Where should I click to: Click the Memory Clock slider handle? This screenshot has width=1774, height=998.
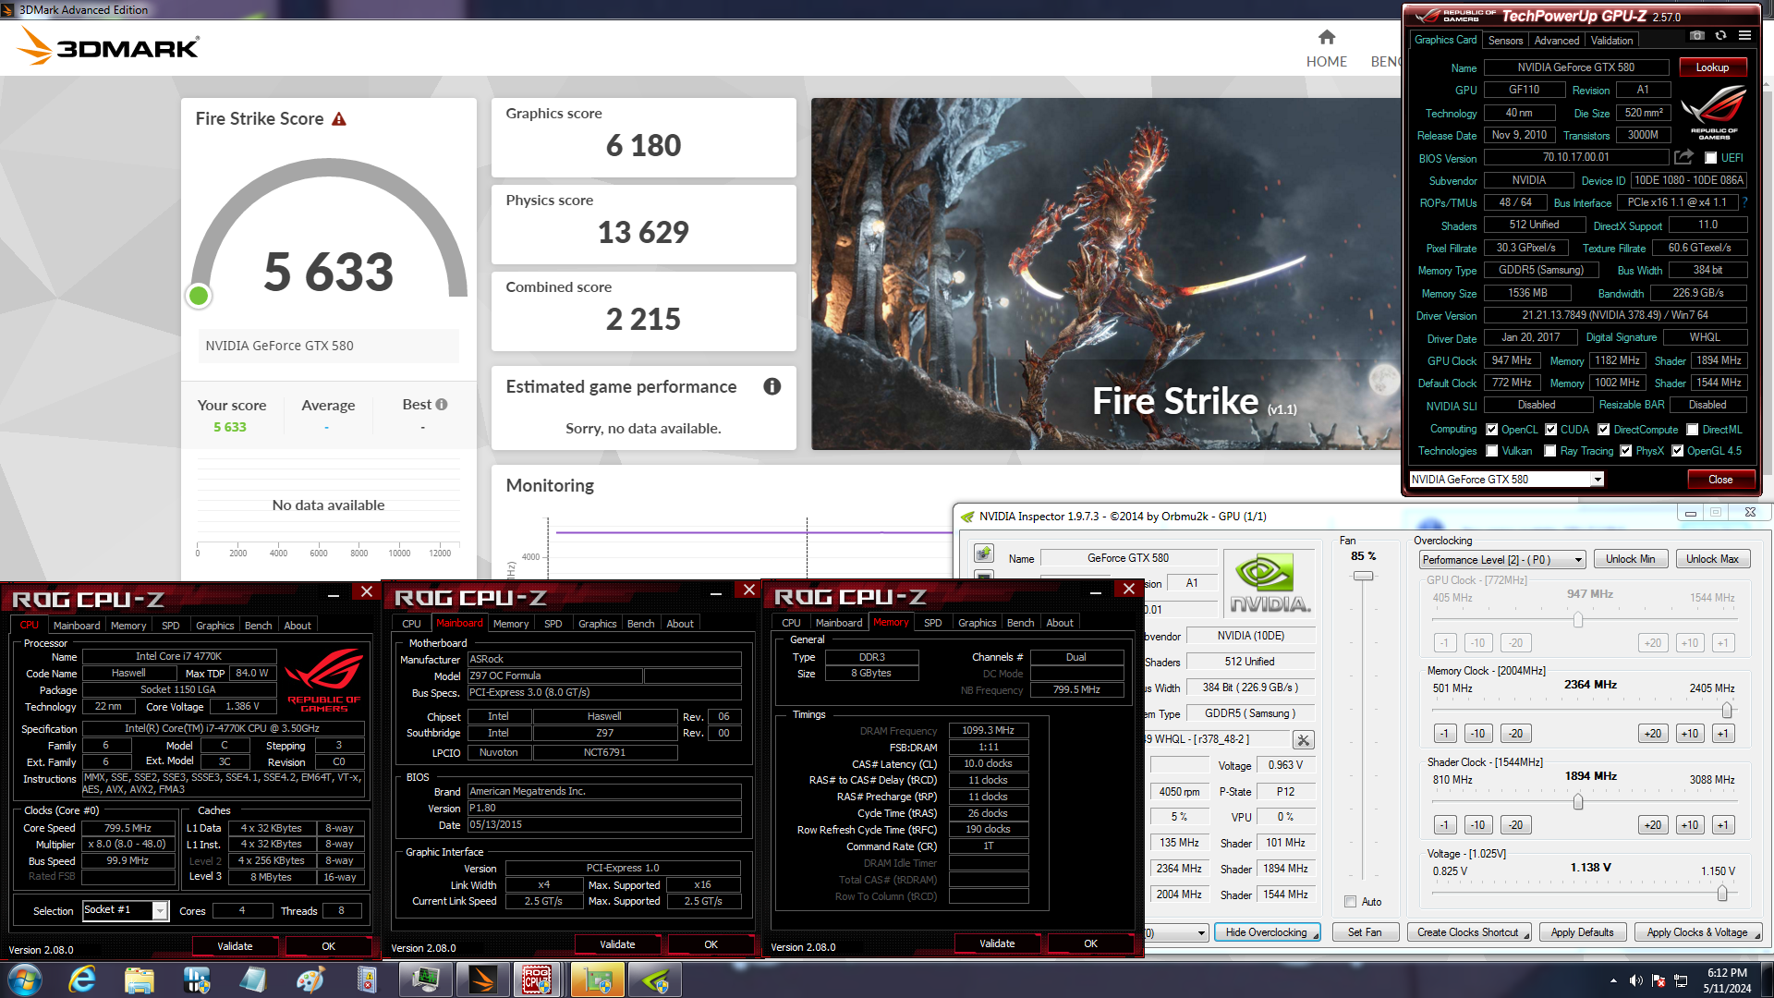[1726, 710]
